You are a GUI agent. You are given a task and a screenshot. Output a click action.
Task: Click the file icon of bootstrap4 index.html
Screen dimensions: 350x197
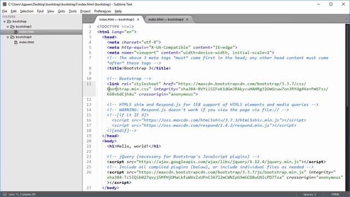point(16,42)
